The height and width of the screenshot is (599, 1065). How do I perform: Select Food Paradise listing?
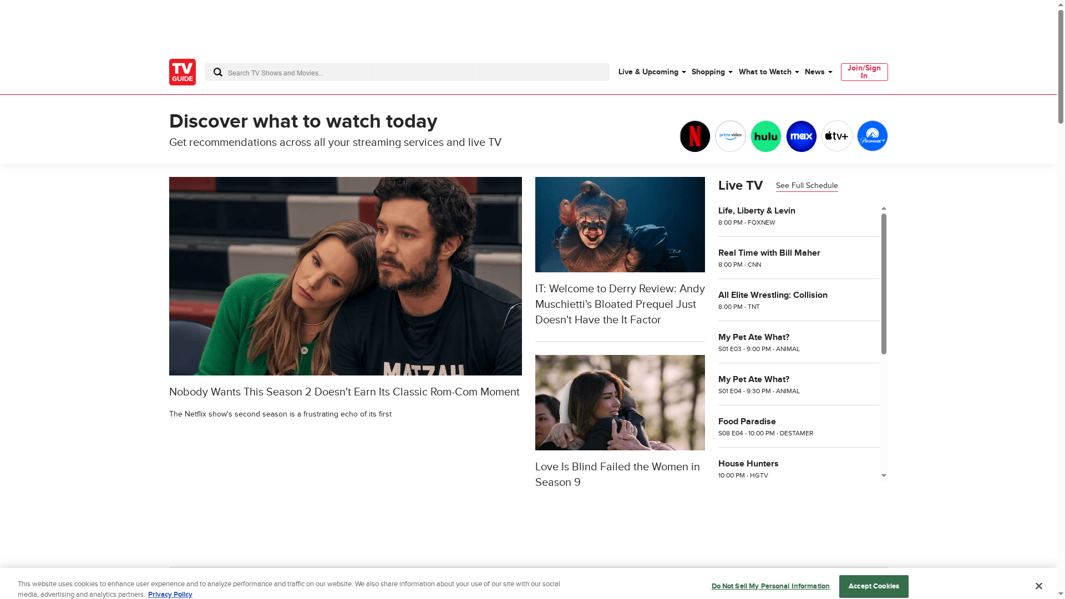pos(798,427)
